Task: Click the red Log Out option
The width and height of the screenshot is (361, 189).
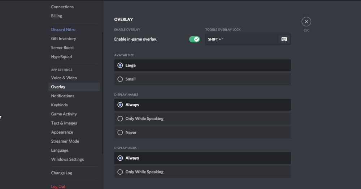Action: [58, 186]
